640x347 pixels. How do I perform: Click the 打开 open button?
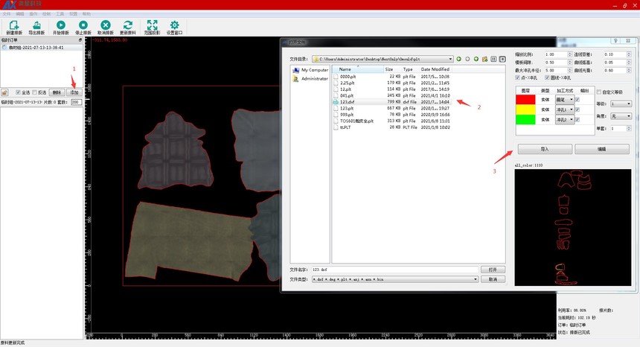(493, 270)
